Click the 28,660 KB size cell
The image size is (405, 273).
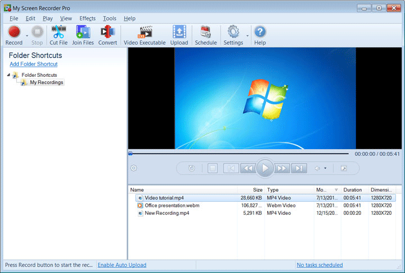coord(251,198)
